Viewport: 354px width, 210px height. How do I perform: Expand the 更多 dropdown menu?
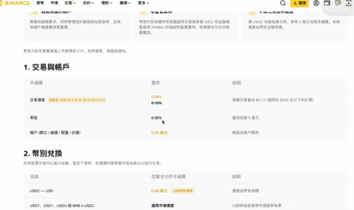point(143,3)
